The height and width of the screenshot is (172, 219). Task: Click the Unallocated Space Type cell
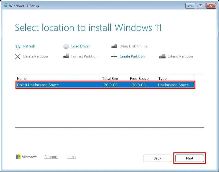click(x=173, y=85)
